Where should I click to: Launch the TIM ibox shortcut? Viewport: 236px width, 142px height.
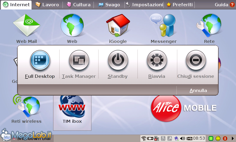(72, 112)
